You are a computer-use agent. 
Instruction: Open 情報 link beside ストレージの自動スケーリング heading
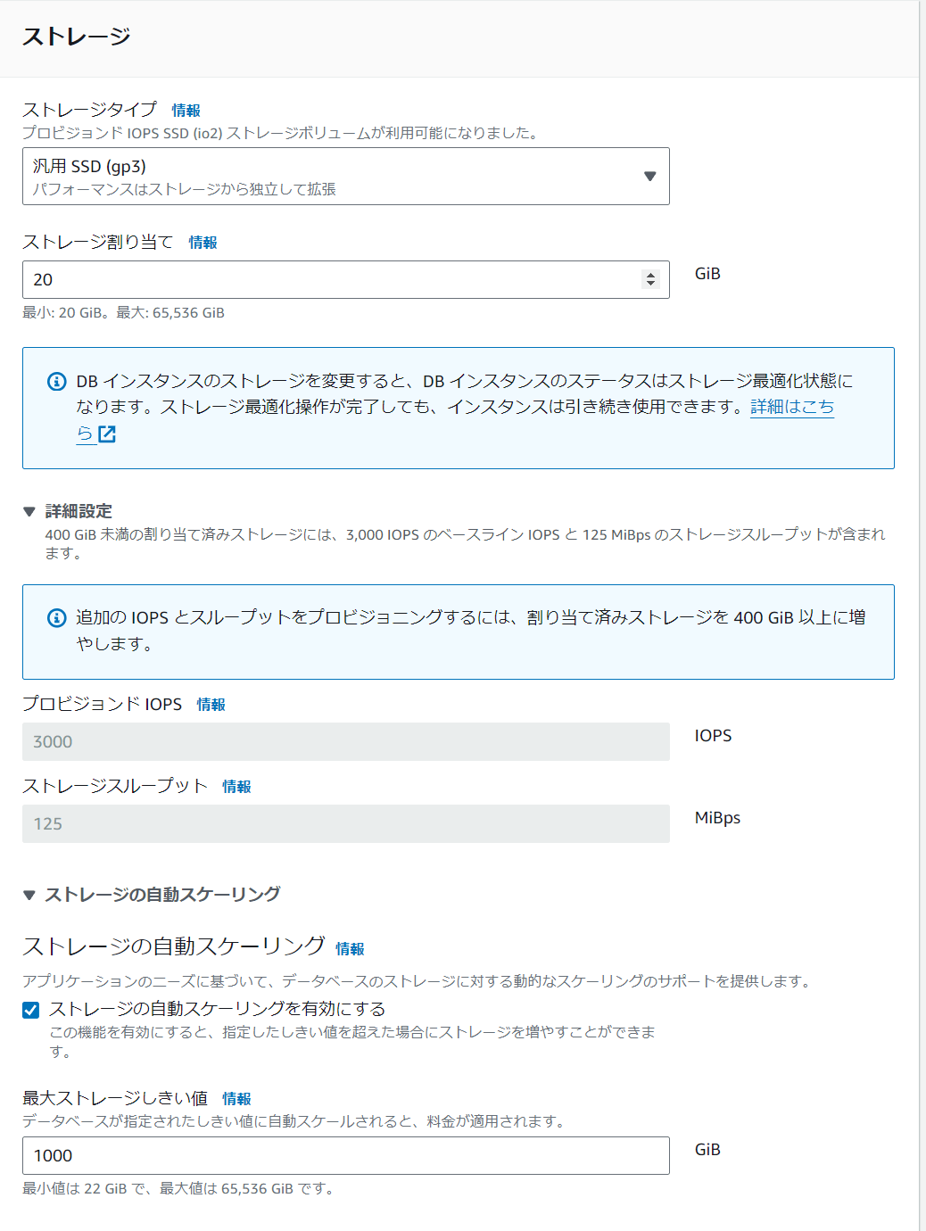click(x=350, y=949)
